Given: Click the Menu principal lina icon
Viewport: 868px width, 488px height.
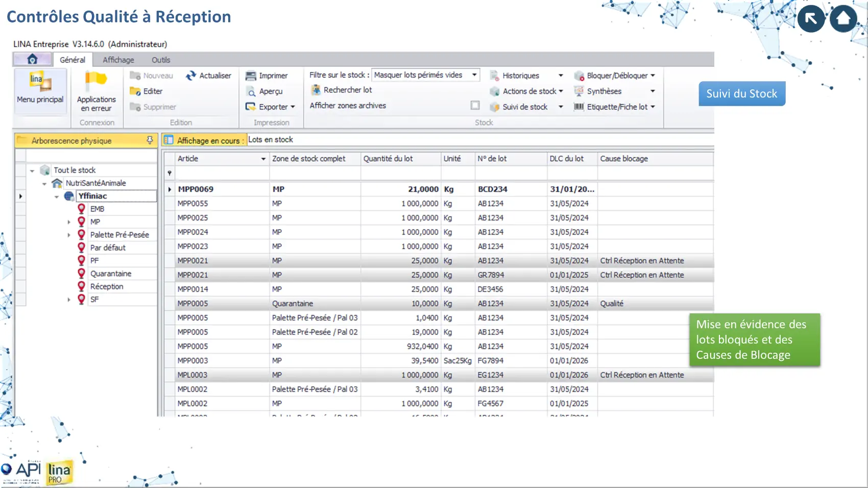Looking at the screenshot, I should coord(40,82).
